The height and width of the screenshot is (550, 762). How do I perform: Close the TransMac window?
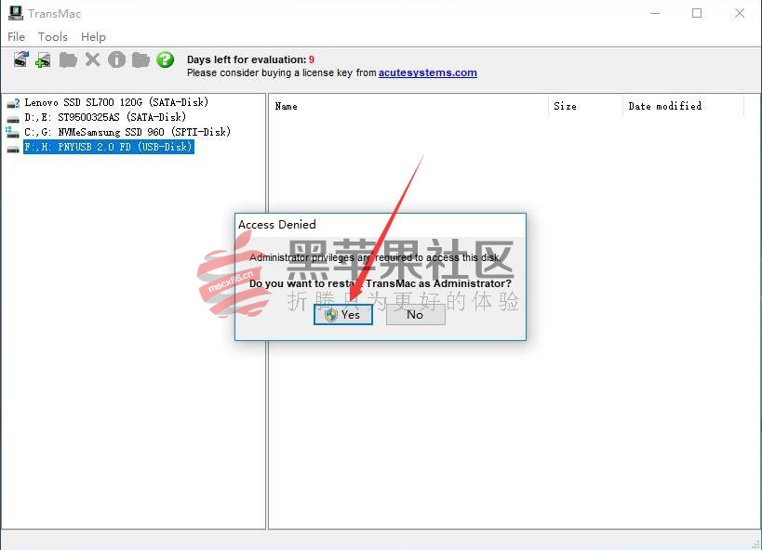pos(739,13)
